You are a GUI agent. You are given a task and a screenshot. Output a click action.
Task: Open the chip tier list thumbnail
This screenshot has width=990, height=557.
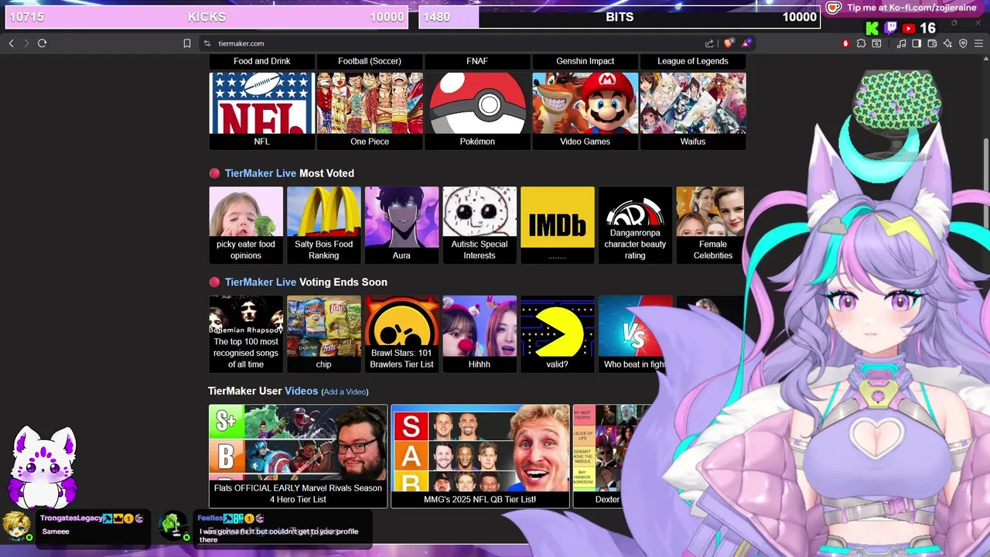324,333
